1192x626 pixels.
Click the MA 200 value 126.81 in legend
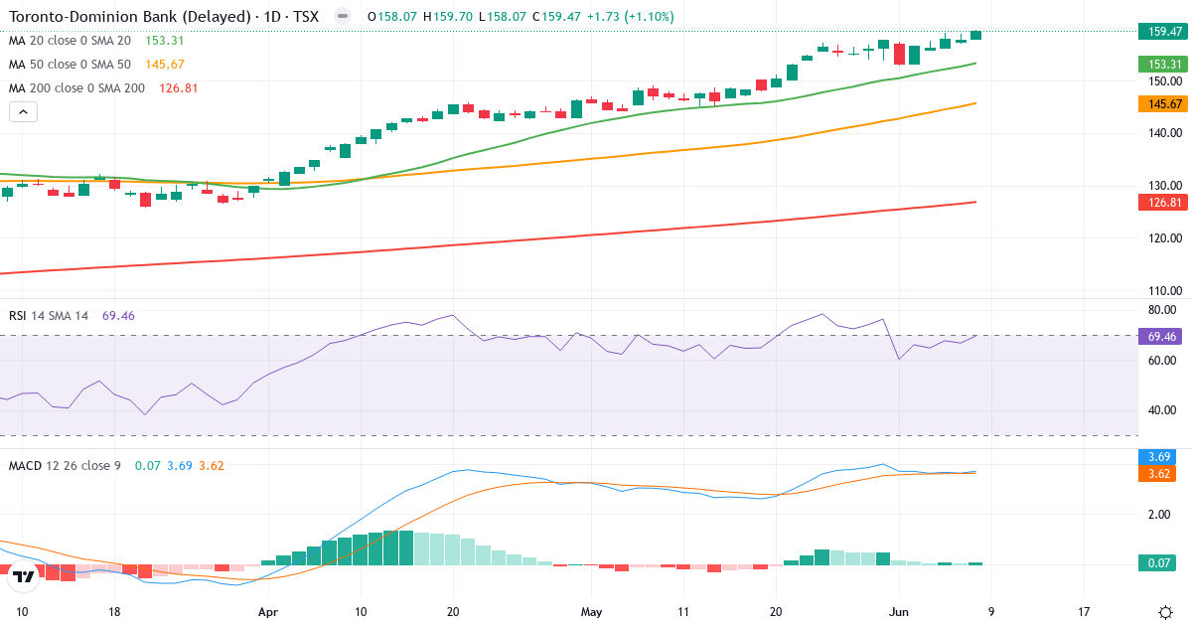pos(178,88)
